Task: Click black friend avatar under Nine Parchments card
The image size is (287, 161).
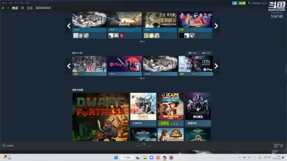Action: [x=182, y=35]
